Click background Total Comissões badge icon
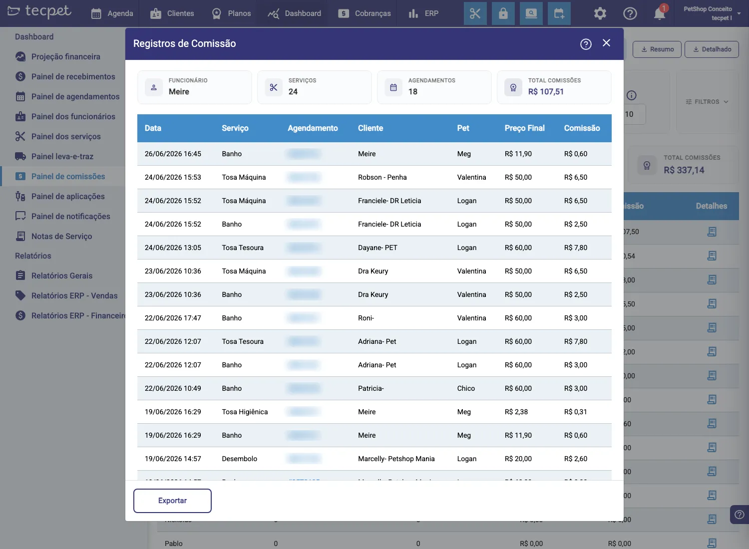This screenshot has height=549, width=749. coord(647,165)
